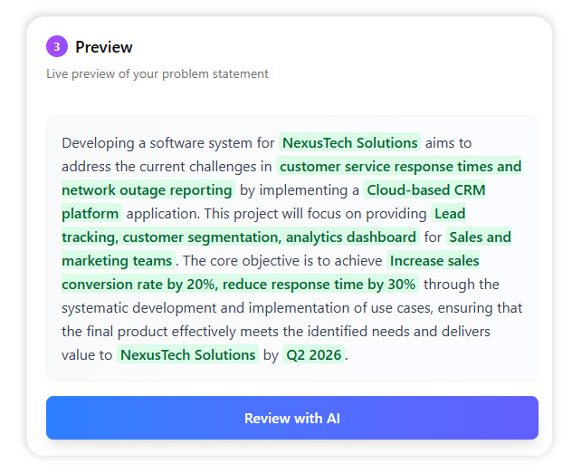This screenshot has width=572, height=474.
Task: Click "customer service response times and" highlight
Action: tap(400, 166)
